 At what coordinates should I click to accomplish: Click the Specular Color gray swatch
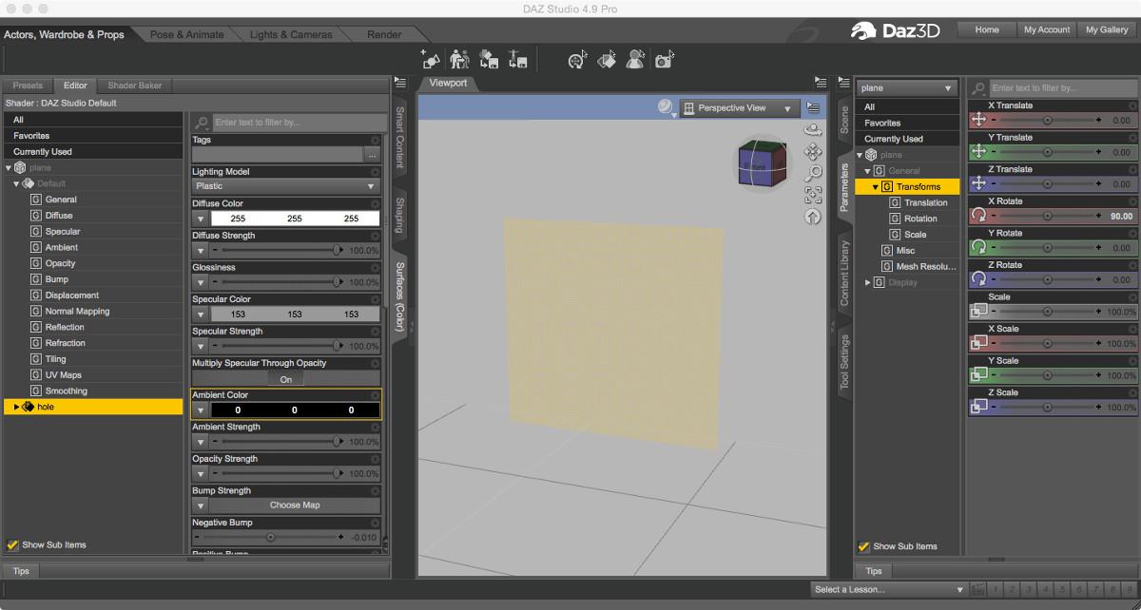(x=295, y=315)
